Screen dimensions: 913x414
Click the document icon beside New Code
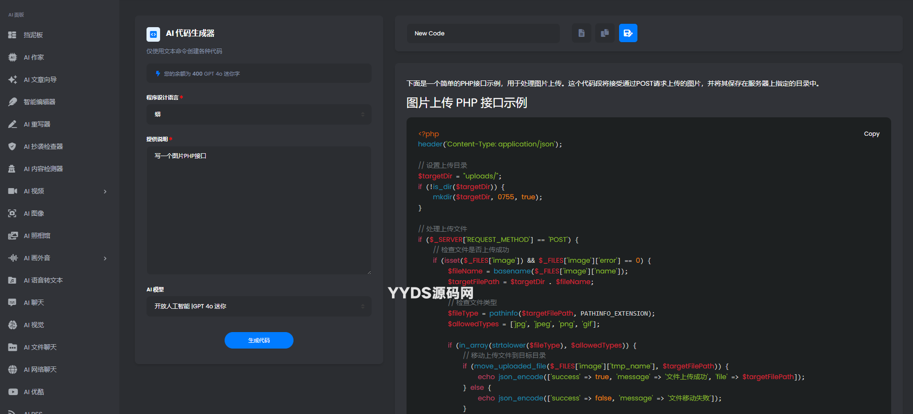581,33
